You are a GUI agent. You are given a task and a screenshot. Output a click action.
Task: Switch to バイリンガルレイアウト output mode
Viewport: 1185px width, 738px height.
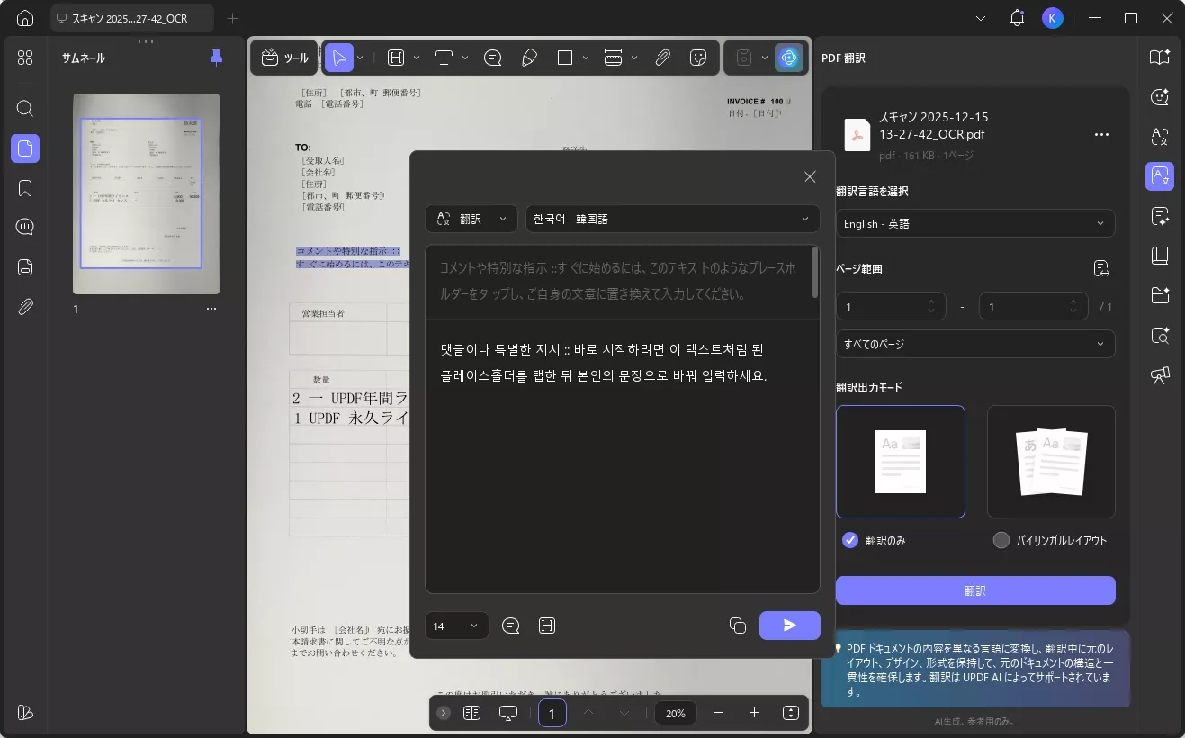coord(1001,540)
